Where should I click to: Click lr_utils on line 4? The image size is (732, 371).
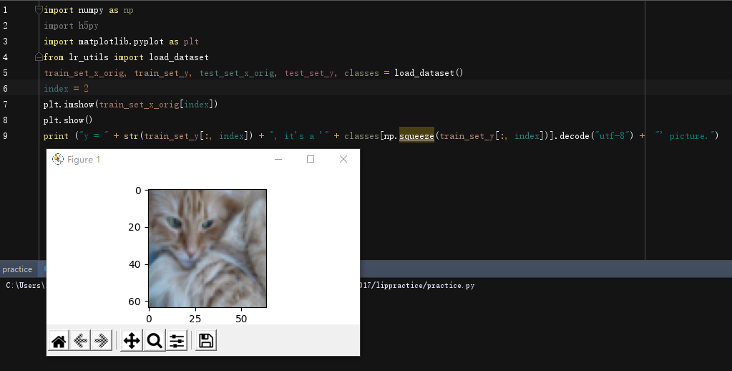point(89,57)
